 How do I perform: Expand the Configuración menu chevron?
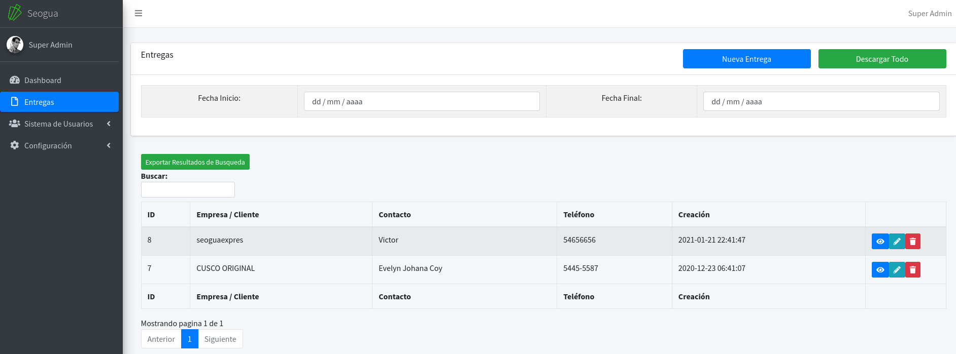[x=109, y=146]
